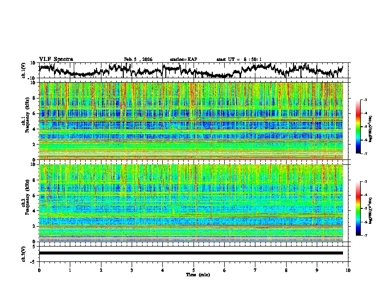Click time axis tick label "5"
The height and width of the screenshot is (303, 392).
coord(194,270)
